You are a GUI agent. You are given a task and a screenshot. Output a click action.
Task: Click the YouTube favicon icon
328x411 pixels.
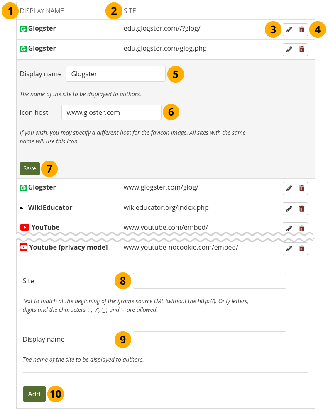(x=24, y=227)
